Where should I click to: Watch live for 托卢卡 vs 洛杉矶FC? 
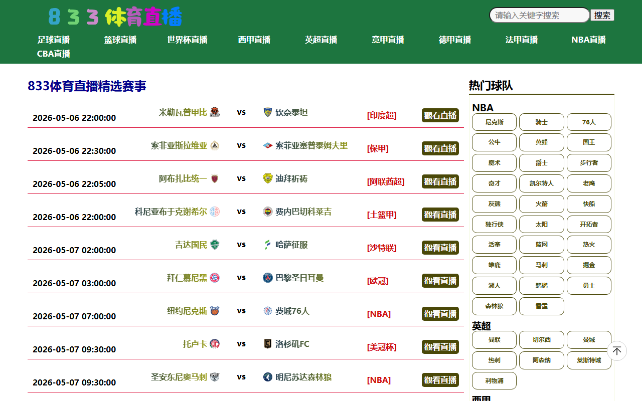click(440, 347)
